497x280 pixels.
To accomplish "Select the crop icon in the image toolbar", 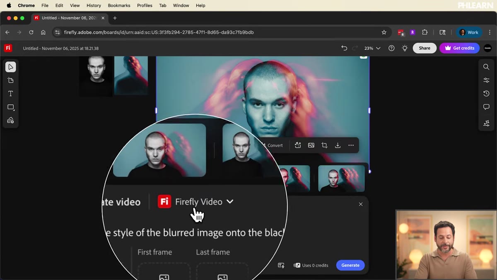I will pos(324,145).
